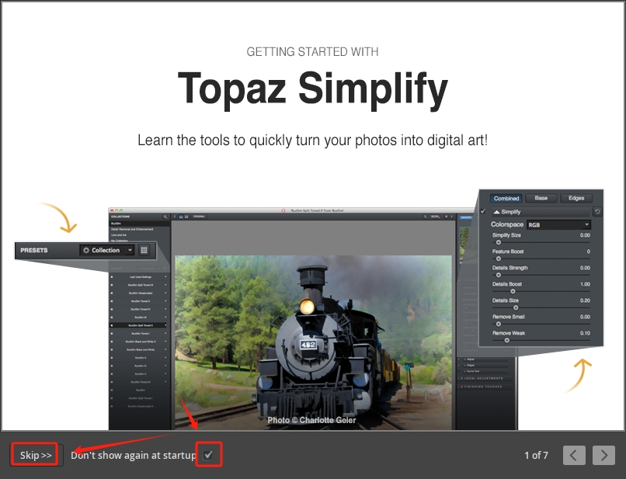Click the Details Size slider
Viewport: 626px width, 479px height.
(x=541, y=307)
